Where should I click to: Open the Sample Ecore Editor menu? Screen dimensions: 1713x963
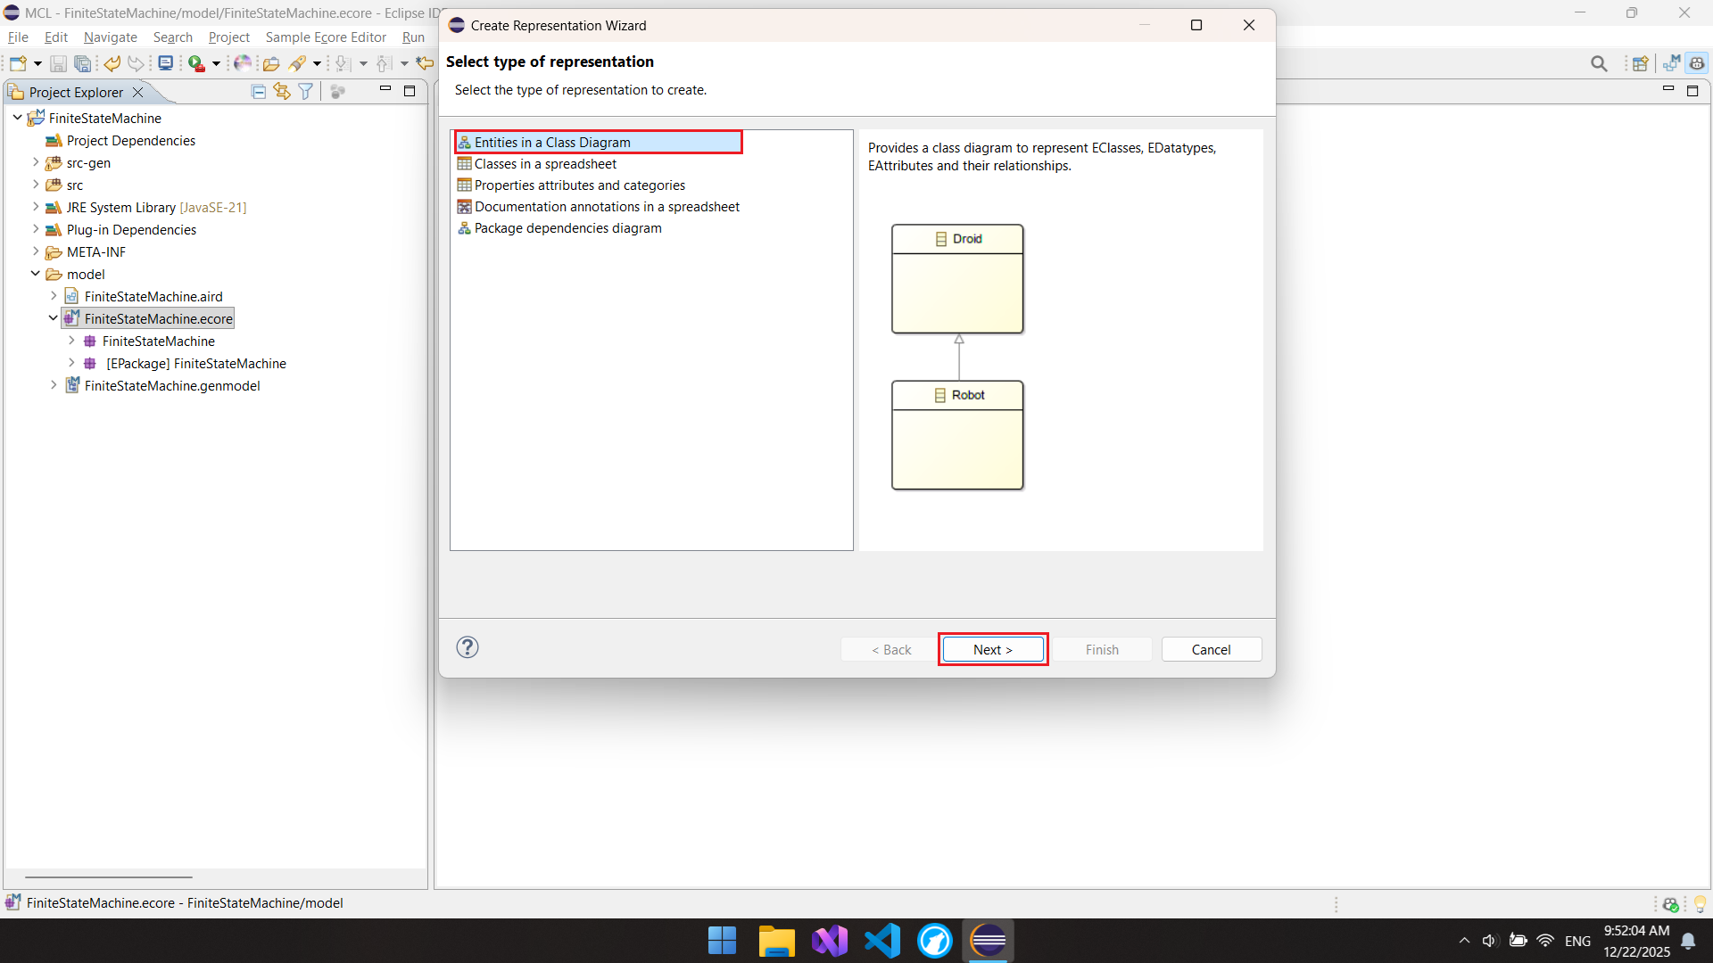click(x=326, y=37)
